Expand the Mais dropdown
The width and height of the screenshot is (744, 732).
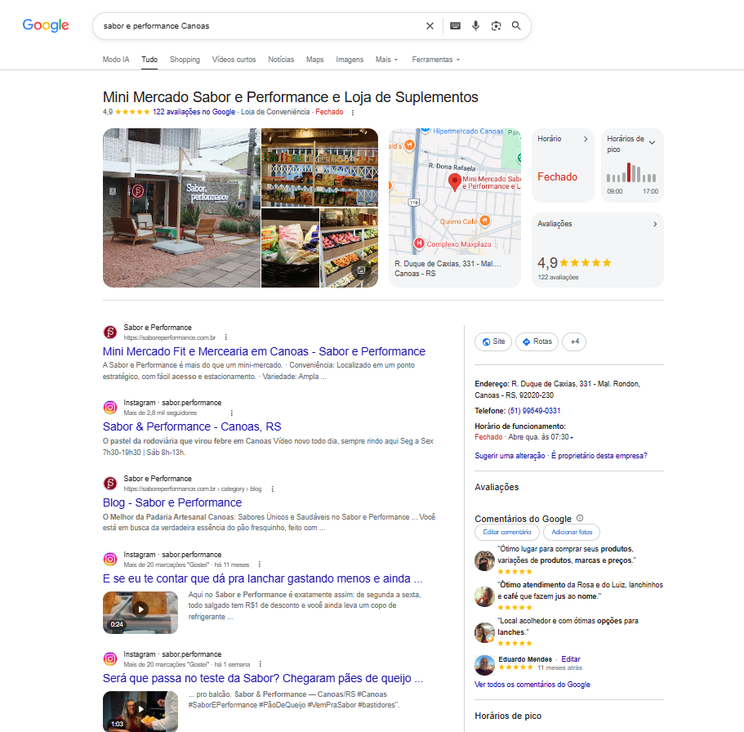coord(387,60)
